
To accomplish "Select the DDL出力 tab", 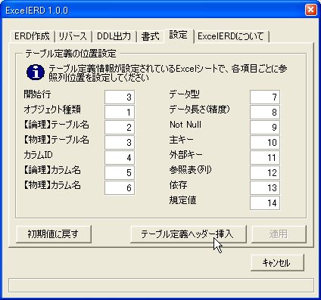I will click(x=114, y=36).
